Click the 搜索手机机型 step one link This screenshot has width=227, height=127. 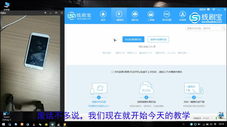click(99, 102)
